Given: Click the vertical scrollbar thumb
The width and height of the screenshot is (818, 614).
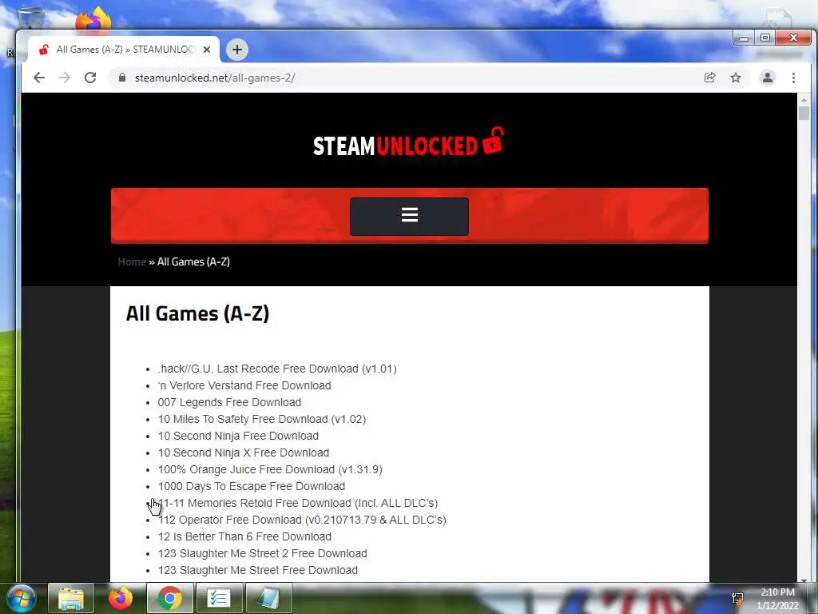Looking at the screenshot, I should point(804,113).
